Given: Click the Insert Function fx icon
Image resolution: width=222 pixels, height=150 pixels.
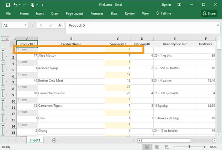Looking at the screenshot, I should coord(60,25).
